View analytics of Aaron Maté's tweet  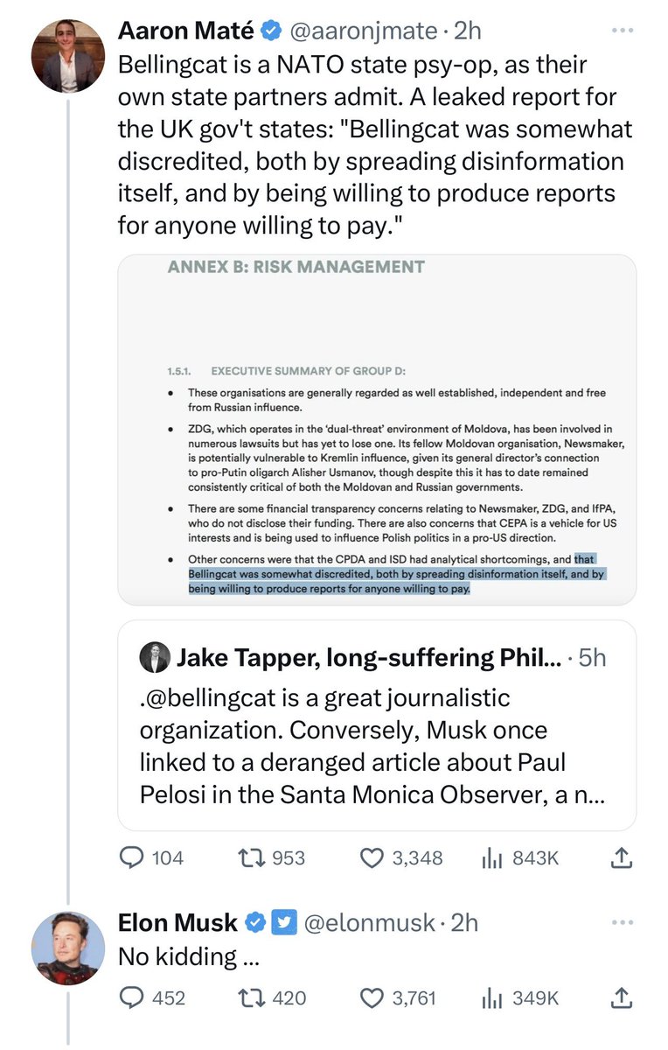pos(491,858)
